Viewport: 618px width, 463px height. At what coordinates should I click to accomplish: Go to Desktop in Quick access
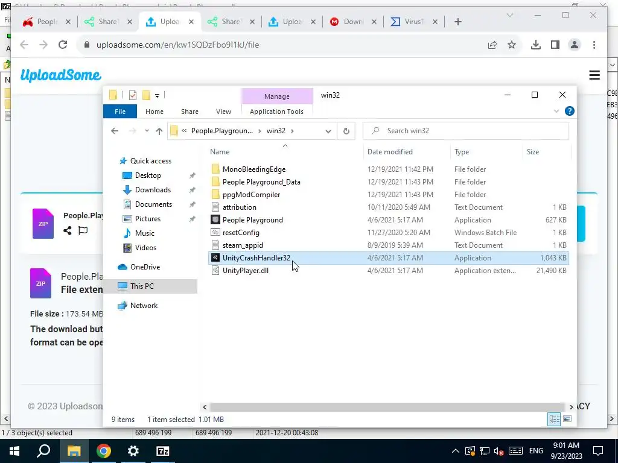click(x=148, y=175)
